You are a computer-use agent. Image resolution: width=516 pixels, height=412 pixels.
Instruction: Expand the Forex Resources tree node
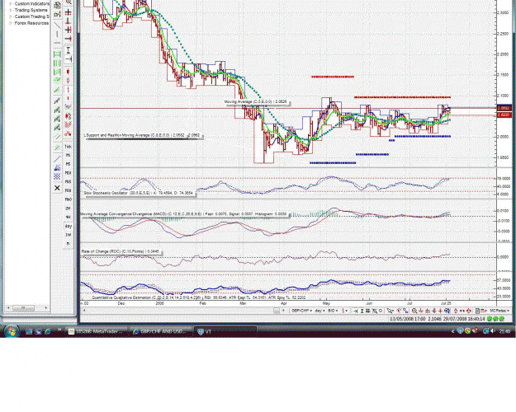pos(11,23)
